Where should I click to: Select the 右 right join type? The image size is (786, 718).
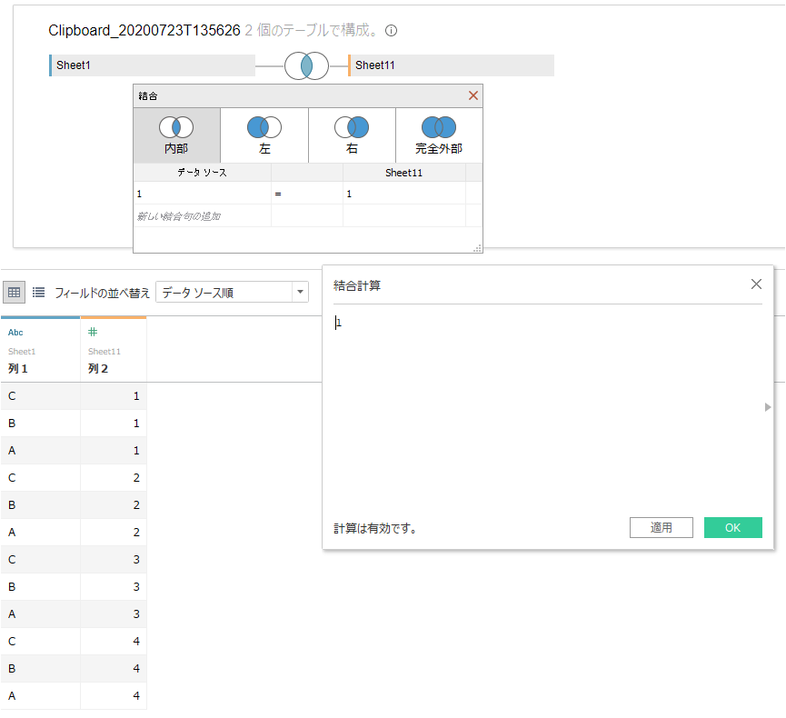coord(352,135)
